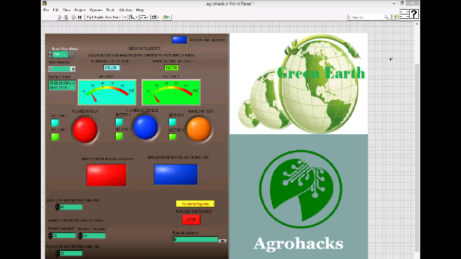Image resolution: width=461 pixels, height=259 pixels.
Task: Click cyan Sector 1 LED under Humedad Estable
Action: 119,121
